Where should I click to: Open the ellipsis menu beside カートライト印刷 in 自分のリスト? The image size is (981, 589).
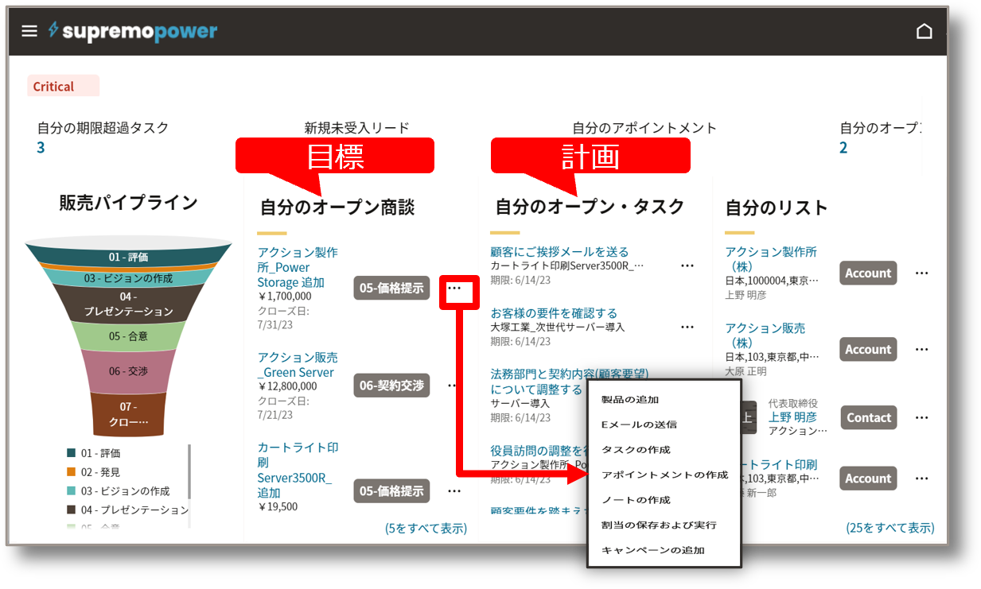(921, 478)
